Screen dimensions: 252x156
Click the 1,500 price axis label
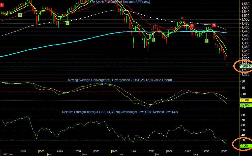(x=245, y=19)
